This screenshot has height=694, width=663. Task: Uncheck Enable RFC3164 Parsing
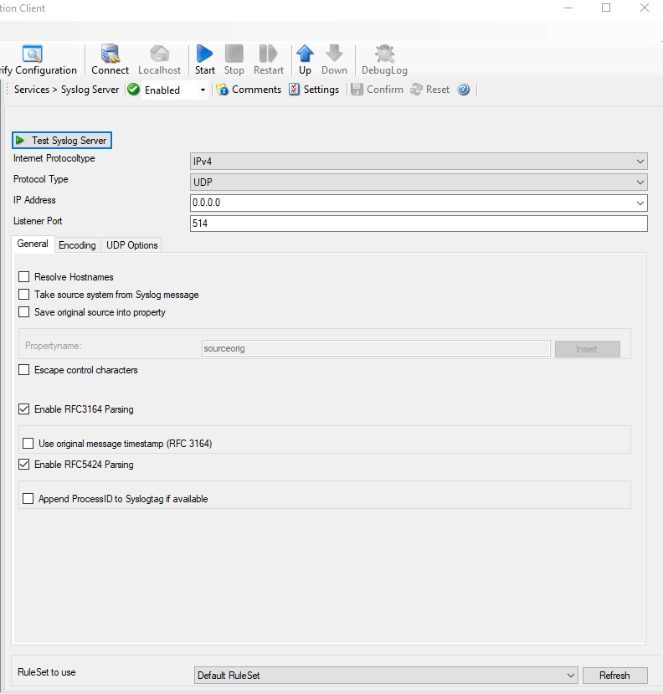(x=24, y=409)
